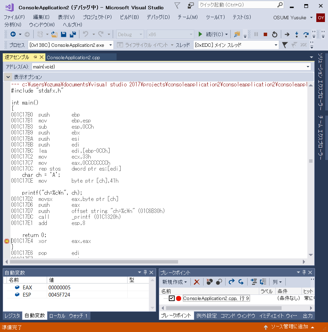Open the Tools menu
328x332 pixels.
click(215, 17)
